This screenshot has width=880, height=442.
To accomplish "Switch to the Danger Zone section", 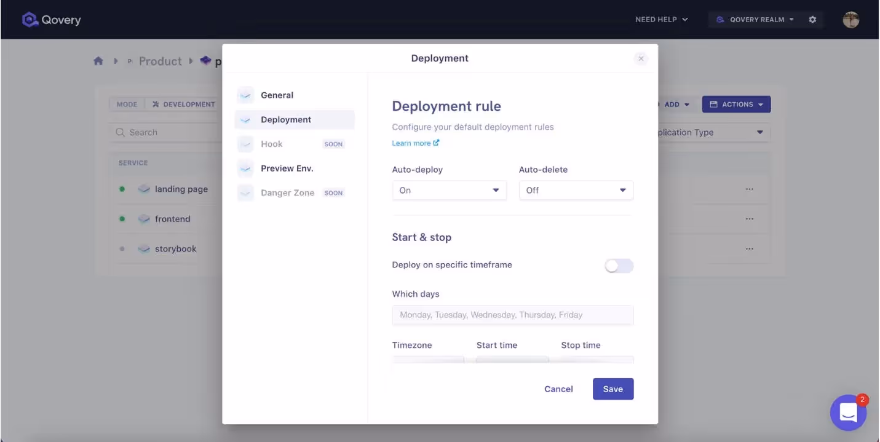I will [287, 192].
